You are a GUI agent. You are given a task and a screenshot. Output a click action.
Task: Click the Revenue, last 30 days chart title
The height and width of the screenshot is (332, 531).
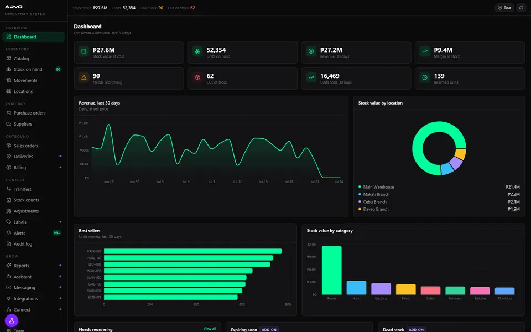pyautogui.click(x=99, y=103)
